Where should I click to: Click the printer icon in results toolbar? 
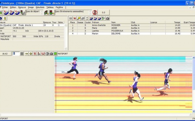(x=108, y=19)
